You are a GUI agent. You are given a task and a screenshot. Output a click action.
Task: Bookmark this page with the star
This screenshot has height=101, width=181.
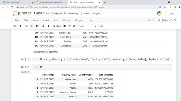click(x=165, y=7)
